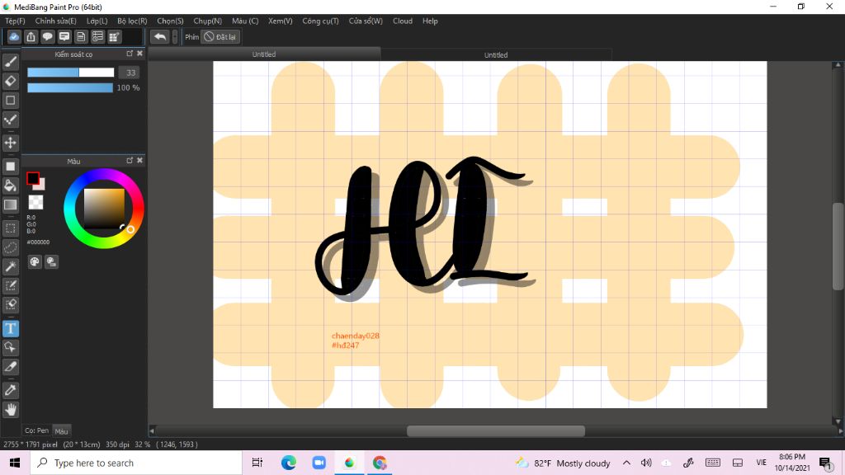Open the Màu(C) menu
This screenshot has height=475, width=845.
coord(245,21)
